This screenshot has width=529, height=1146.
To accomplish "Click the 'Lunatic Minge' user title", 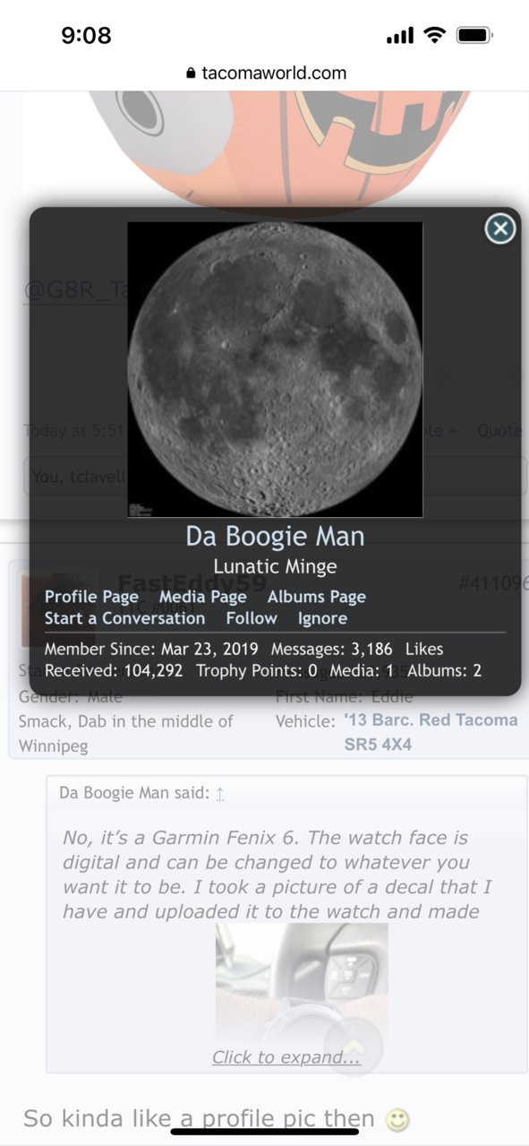I will (275, 566).
